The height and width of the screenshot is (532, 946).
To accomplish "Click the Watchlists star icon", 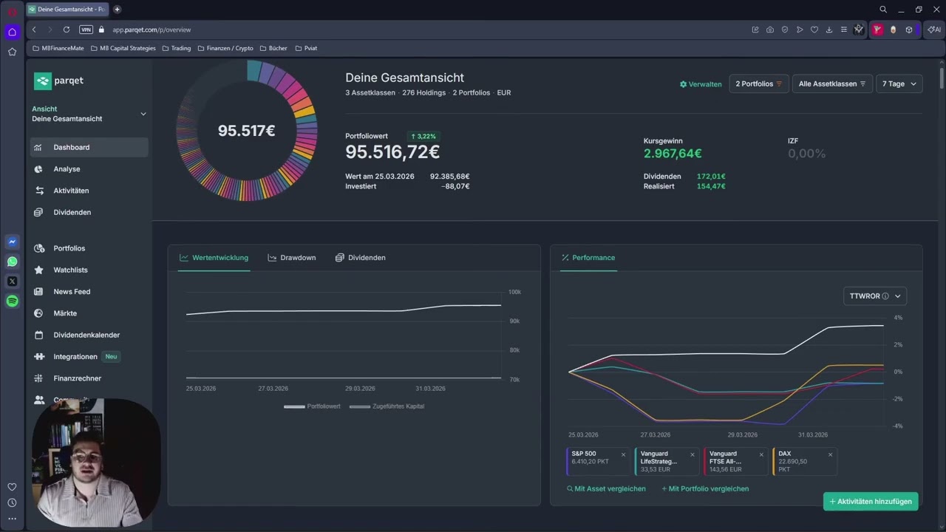I will point(38,270).
